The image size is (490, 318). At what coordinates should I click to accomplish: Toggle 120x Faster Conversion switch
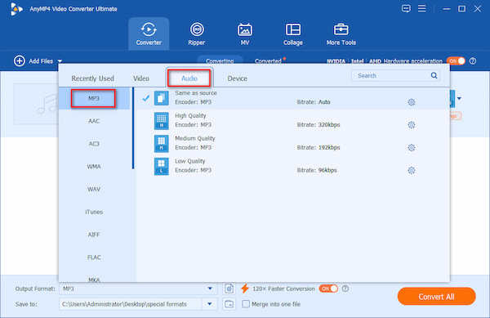328,289
